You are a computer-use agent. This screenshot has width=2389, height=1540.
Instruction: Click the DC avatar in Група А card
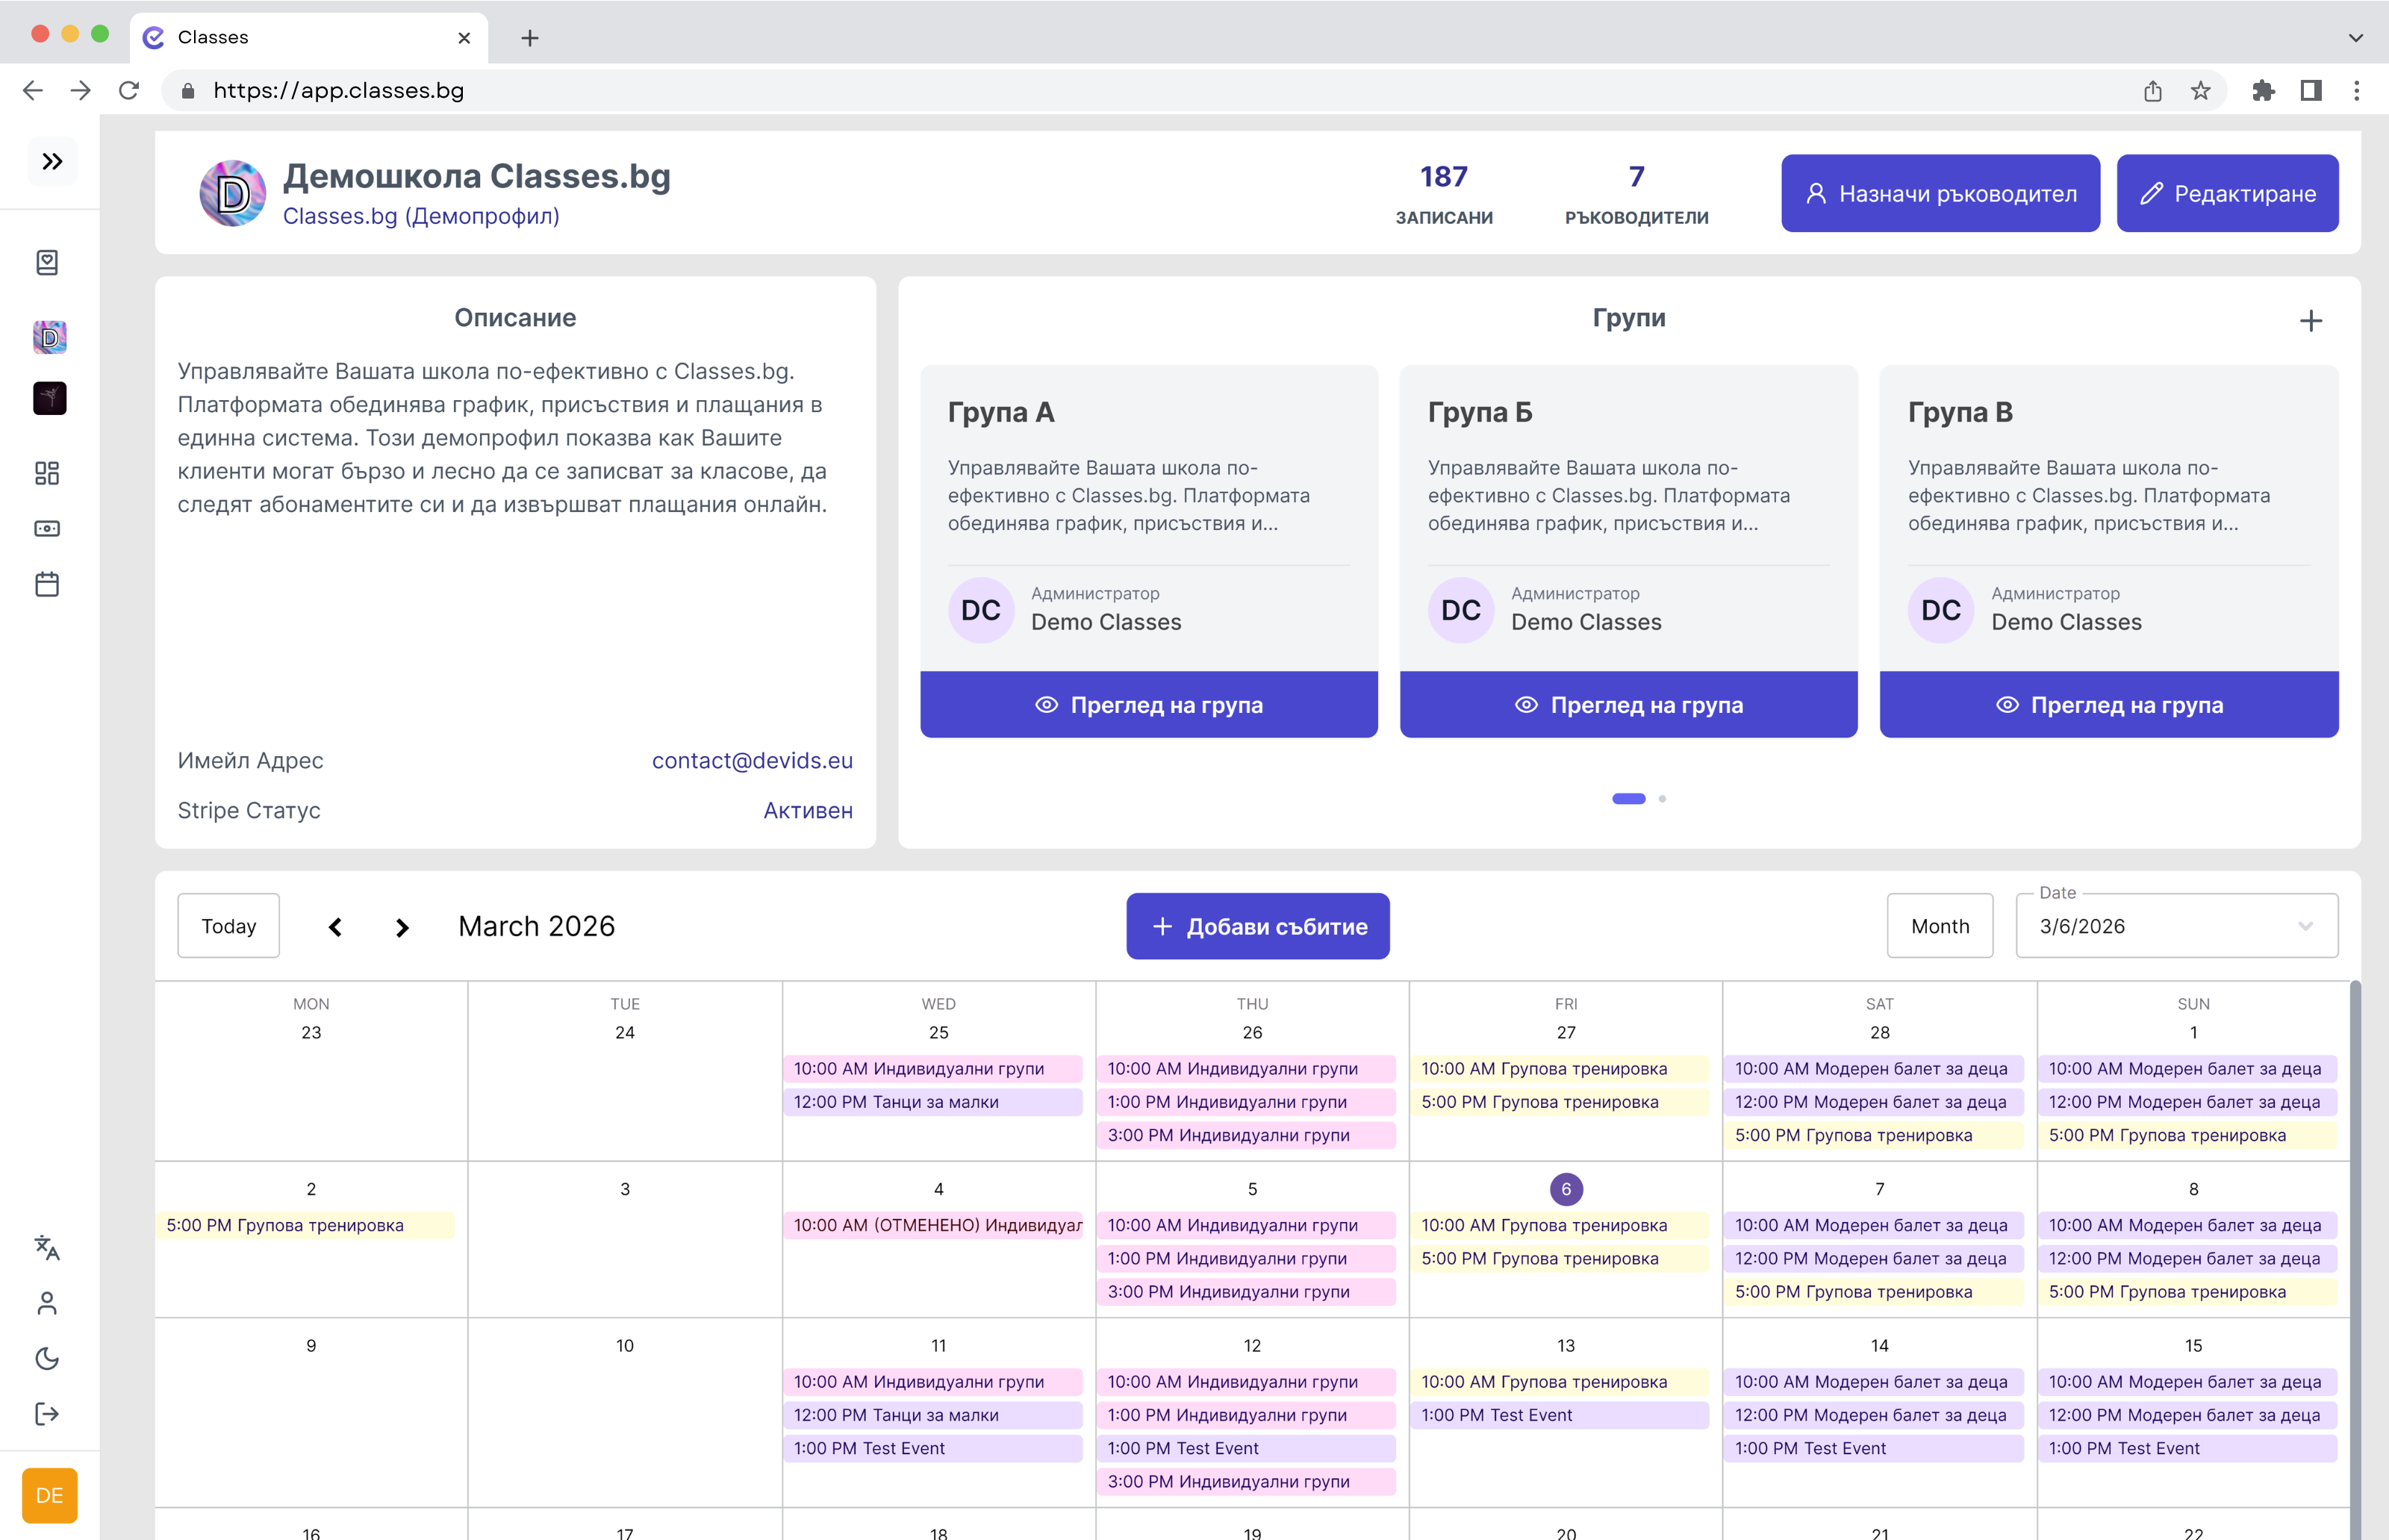[x=980, y=610]
